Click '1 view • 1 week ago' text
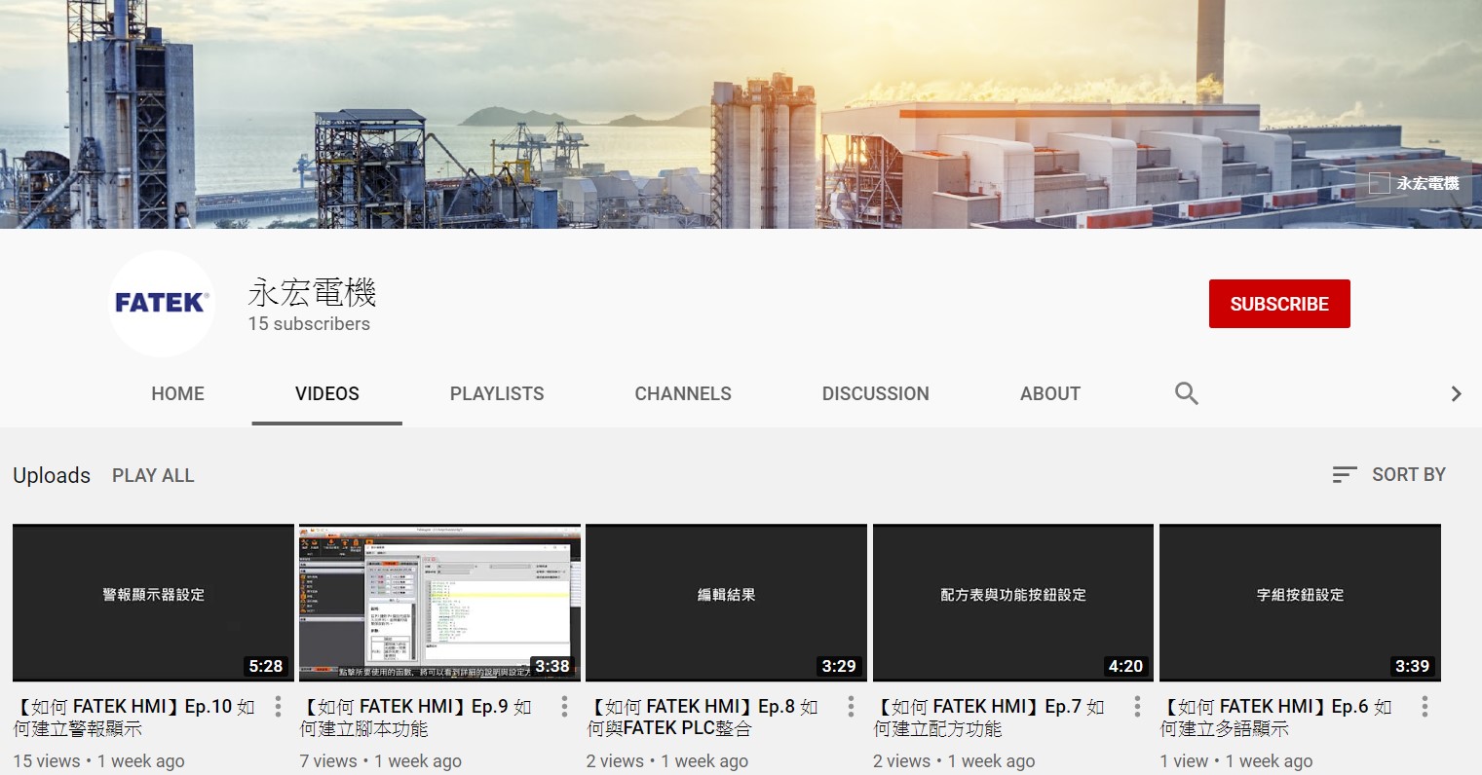Image resolution: width=1482 pixels, height=775 pixels. (1236, 761)
